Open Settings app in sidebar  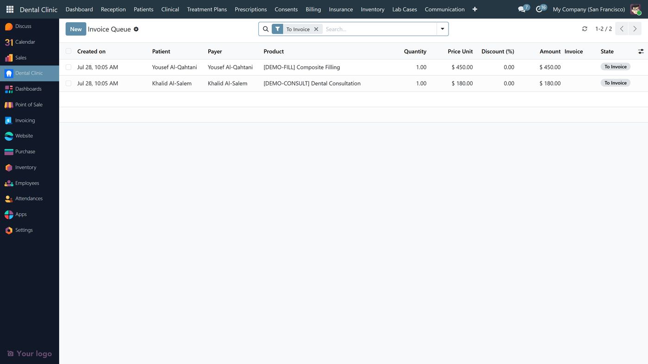tap(30, 230)
